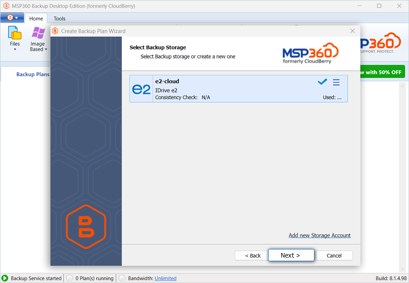This screenshot has height=283, width=409.
Task: Expand the Image Based dropdown arrow
Action: (46, 49)
